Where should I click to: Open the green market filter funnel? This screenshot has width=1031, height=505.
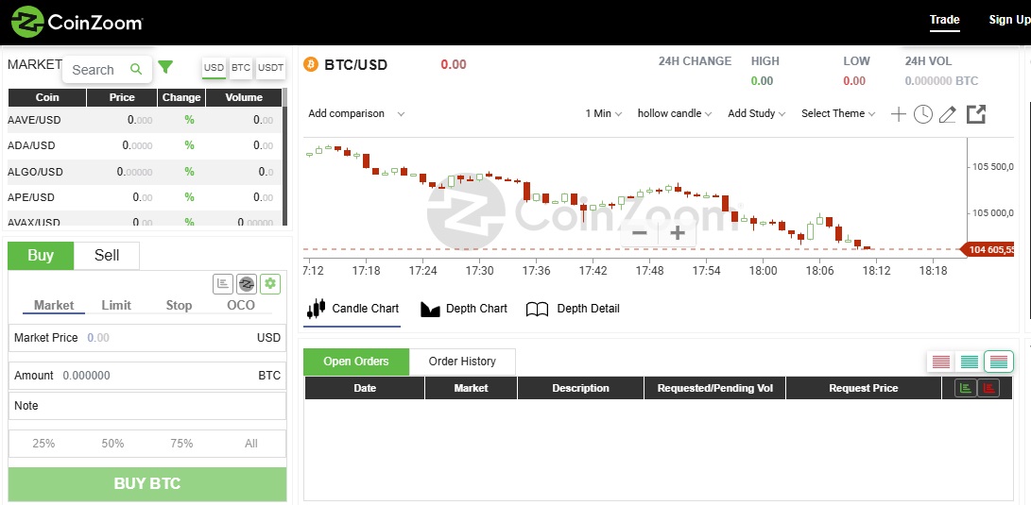click(x=165, y=68)
